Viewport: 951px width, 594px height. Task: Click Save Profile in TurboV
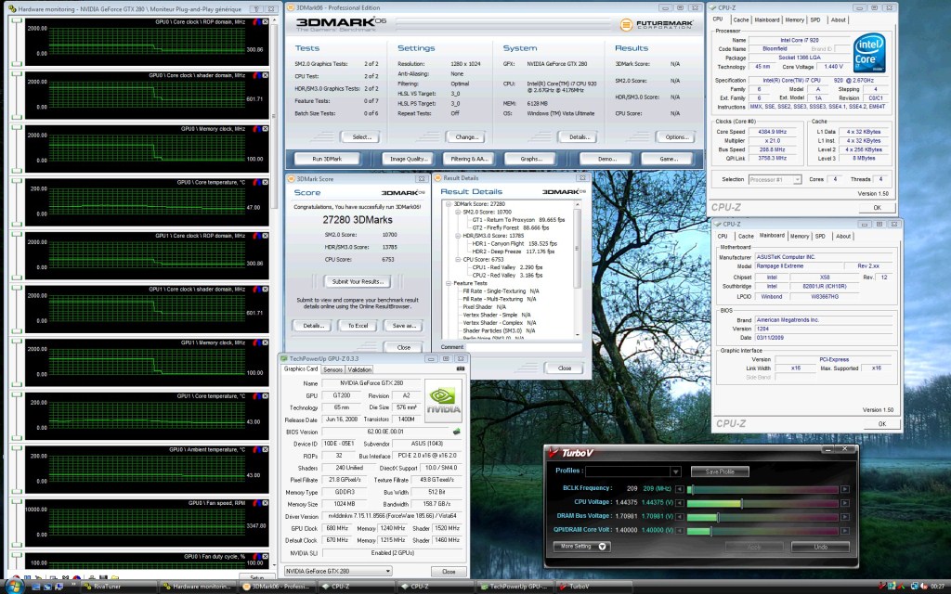click(720, 471)
